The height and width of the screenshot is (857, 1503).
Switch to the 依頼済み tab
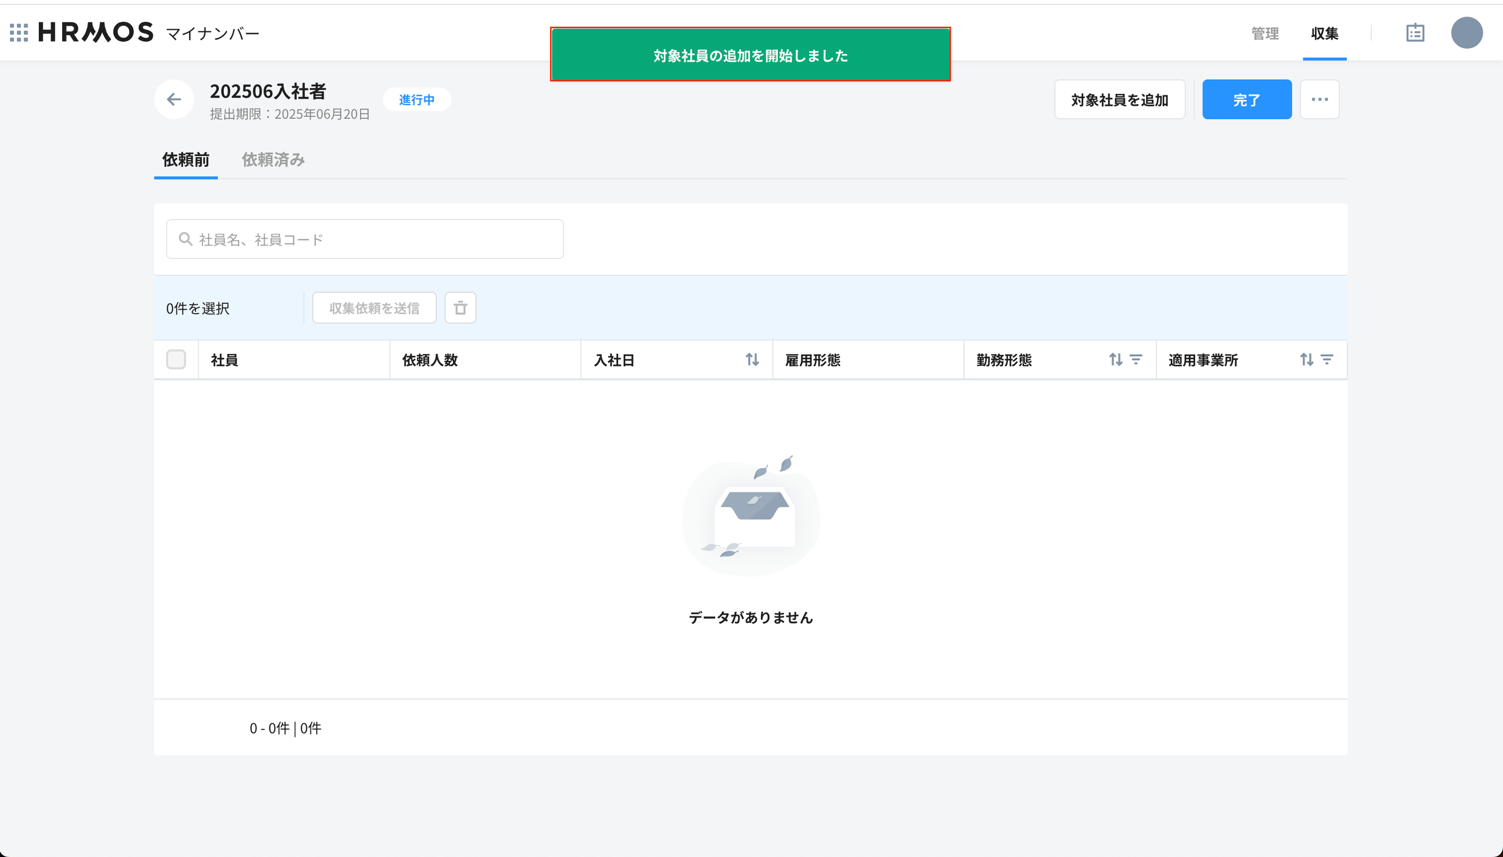[273, 160]
